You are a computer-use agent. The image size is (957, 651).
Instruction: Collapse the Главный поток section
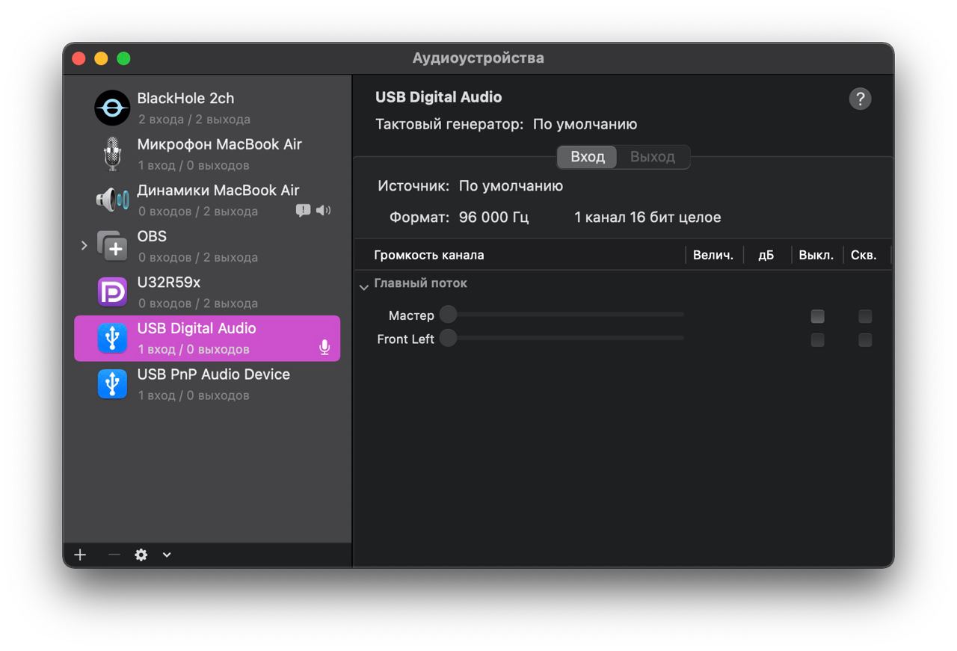pyautogui.click(x=364, y=286)
